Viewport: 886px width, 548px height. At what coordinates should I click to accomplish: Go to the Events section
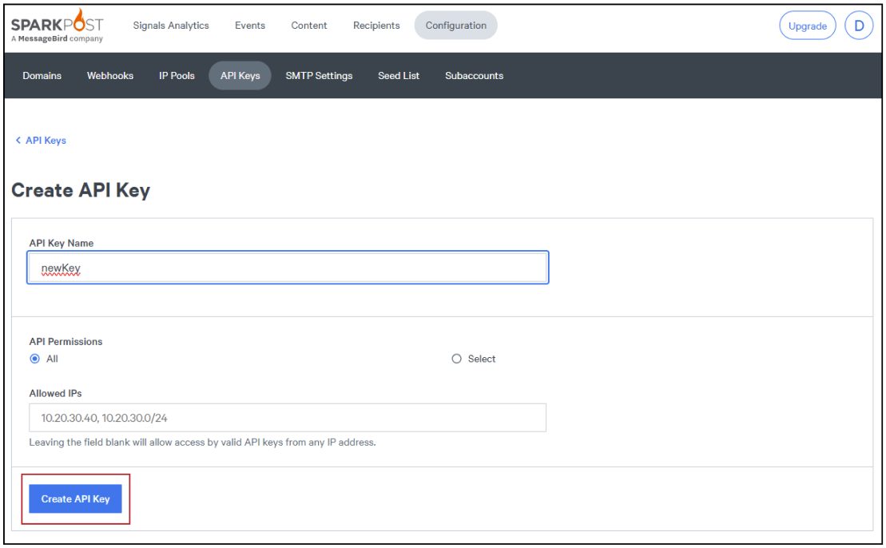[250, 26]
